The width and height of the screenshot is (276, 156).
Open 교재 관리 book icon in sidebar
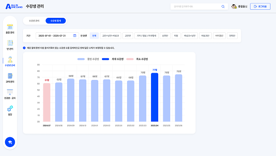pyautogui.click(x=10, y=76)
